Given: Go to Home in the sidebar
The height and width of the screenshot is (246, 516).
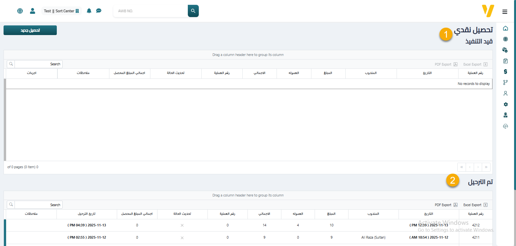Looking at the screenshot, I should pyautogui.click(x=505, y=28).
